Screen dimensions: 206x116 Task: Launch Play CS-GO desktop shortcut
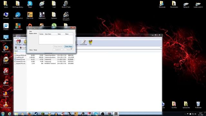pos(30,15)
